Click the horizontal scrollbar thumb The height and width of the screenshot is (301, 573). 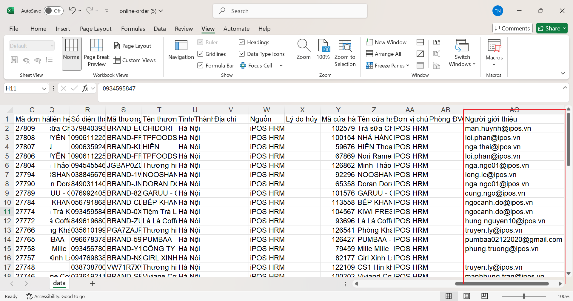tap(502, 284)
